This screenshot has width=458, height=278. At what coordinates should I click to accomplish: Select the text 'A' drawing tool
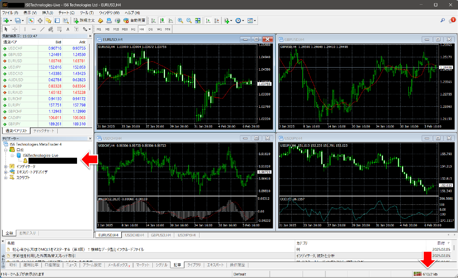click(x=68, y=29)
